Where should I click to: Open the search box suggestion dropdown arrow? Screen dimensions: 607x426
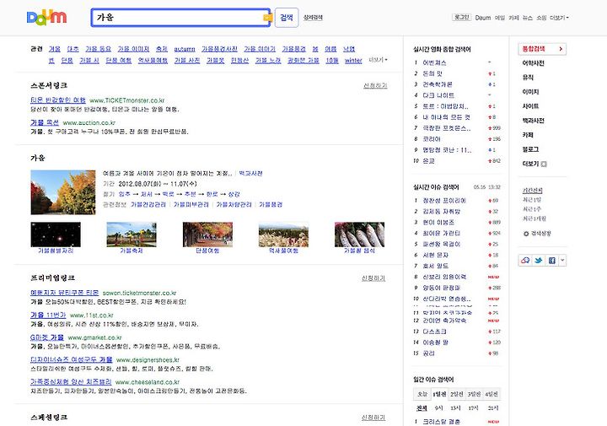tap(266, 18)
